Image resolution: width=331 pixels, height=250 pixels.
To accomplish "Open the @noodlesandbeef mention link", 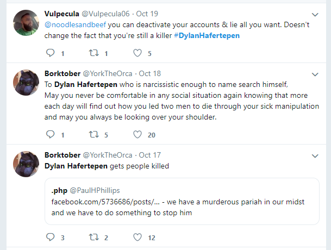I will coord(75,24).
